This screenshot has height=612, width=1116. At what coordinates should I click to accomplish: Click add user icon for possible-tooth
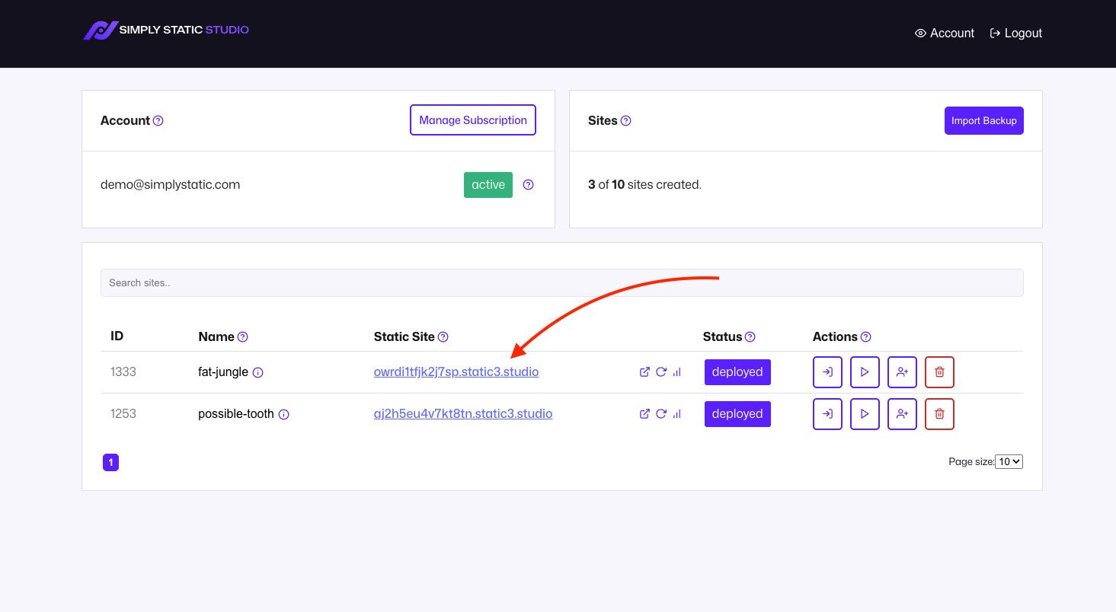click(902, 414)
